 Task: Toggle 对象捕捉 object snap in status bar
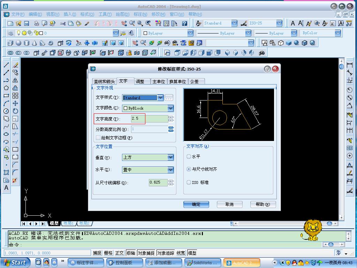(x=146, y=253)
